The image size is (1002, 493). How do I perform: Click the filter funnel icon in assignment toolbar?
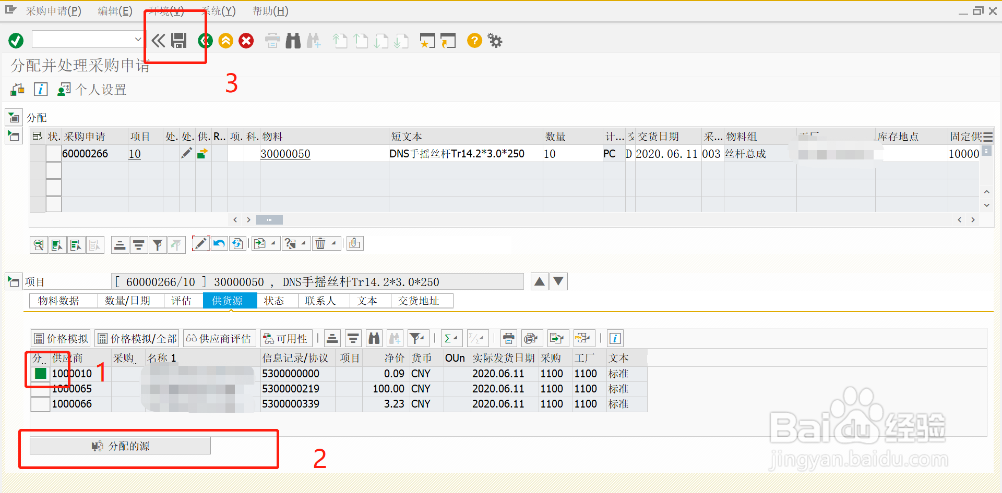(x=157, y=244)
